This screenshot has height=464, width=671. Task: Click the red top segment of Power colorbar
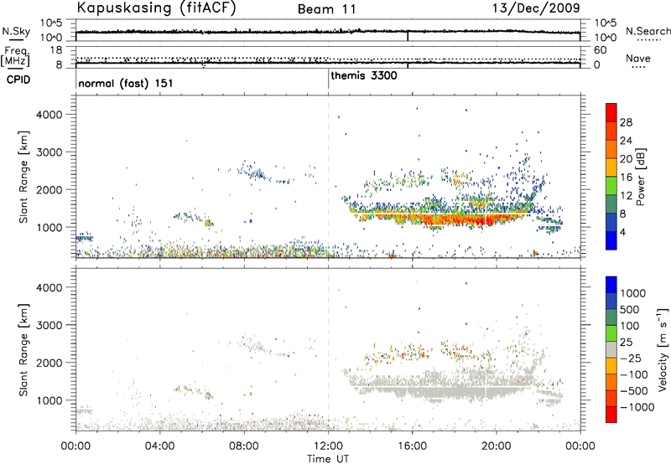tap(611, 112)
